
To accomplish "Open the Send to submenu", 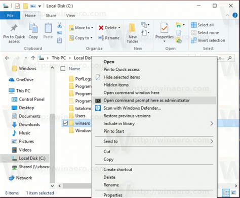I will coord(154,141).
